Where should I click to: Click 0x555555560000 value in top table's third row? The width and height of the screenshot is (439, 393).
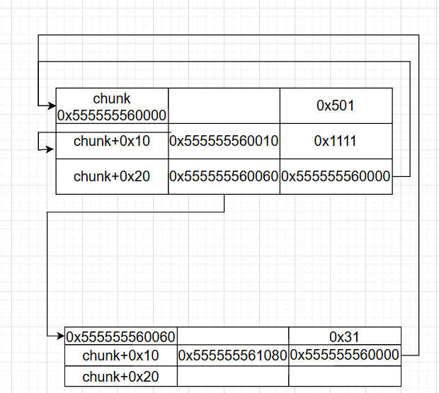(336, 176)
